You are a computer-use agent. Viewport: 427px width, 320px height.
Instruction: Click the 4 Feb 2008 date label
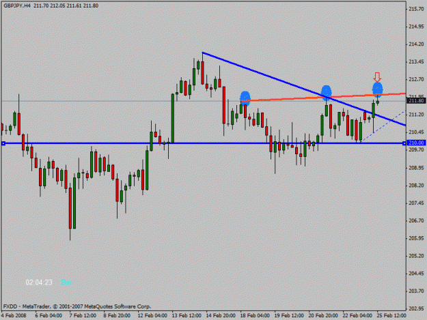click(14, 316)
